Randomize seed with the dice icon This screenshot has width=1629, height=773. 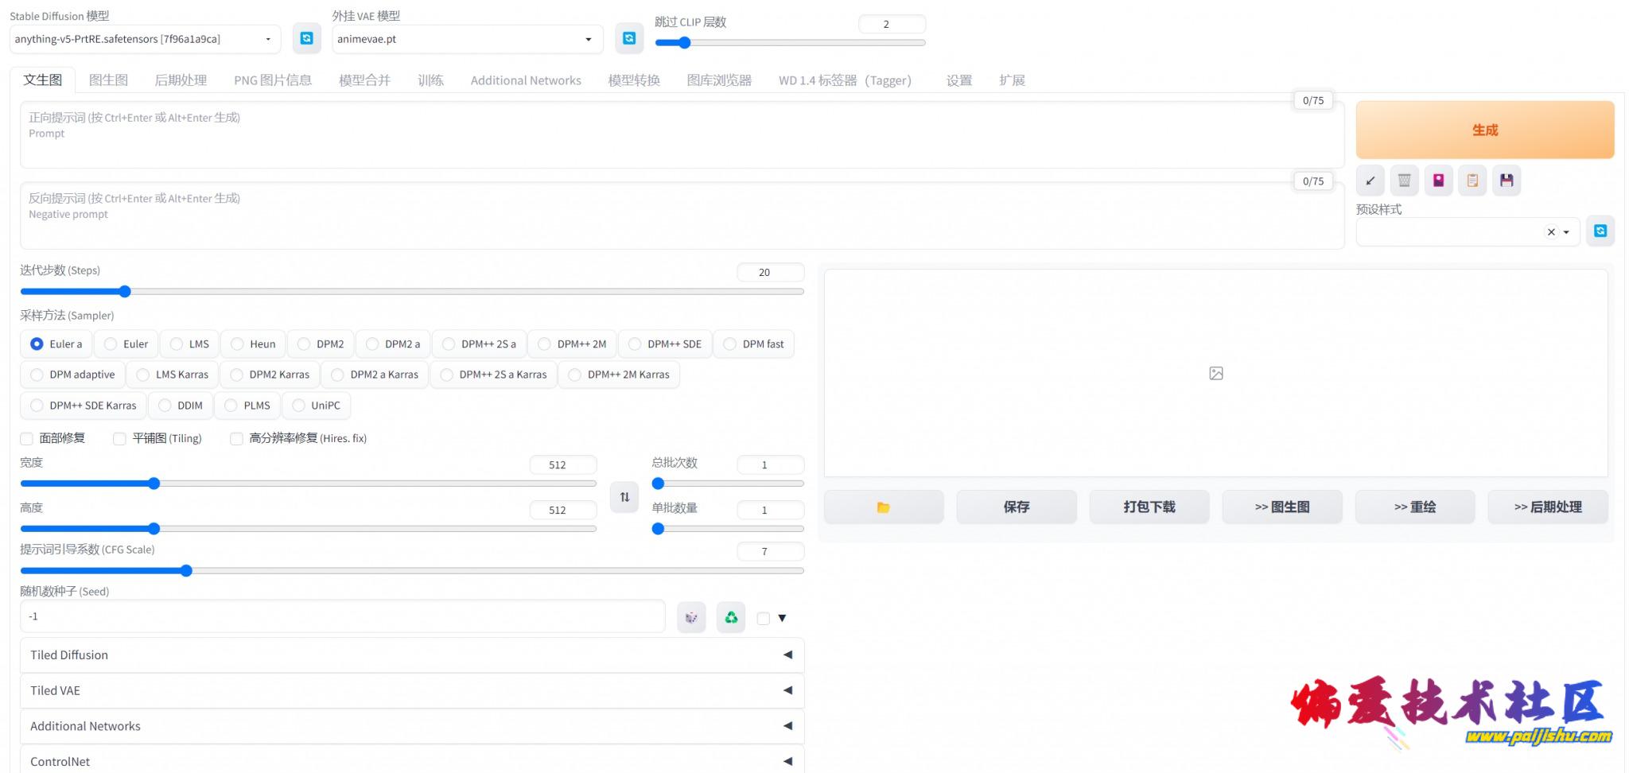click(x=691, y=617)
